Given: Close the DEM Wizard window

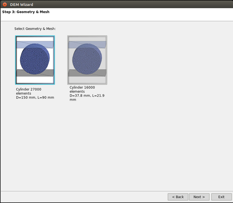Looking at the screenshot, I should point(5,4).
